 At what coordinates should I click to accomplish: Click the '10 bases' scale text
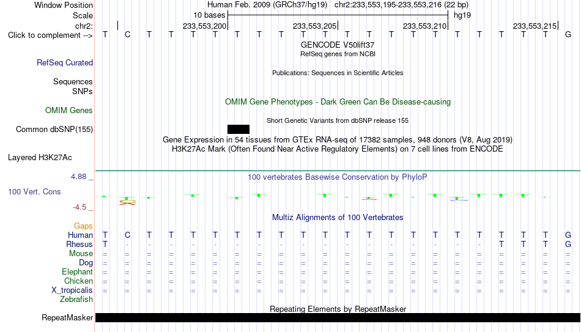pyautogui.click(x=209, y=15)
